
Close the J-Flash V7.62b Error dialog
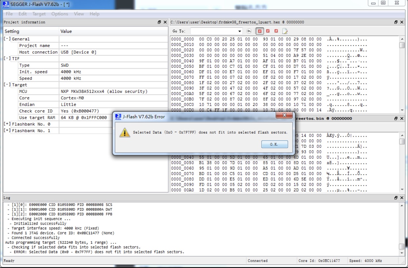284,115
